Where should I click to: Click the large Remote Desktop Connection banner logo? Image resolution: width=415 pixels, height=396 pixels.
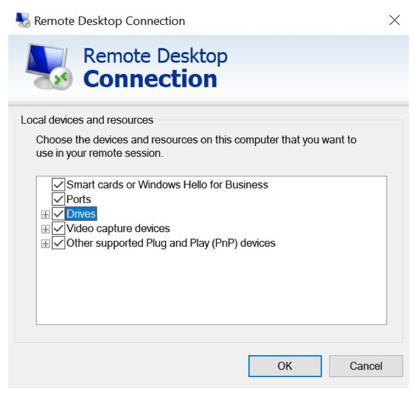49,67
